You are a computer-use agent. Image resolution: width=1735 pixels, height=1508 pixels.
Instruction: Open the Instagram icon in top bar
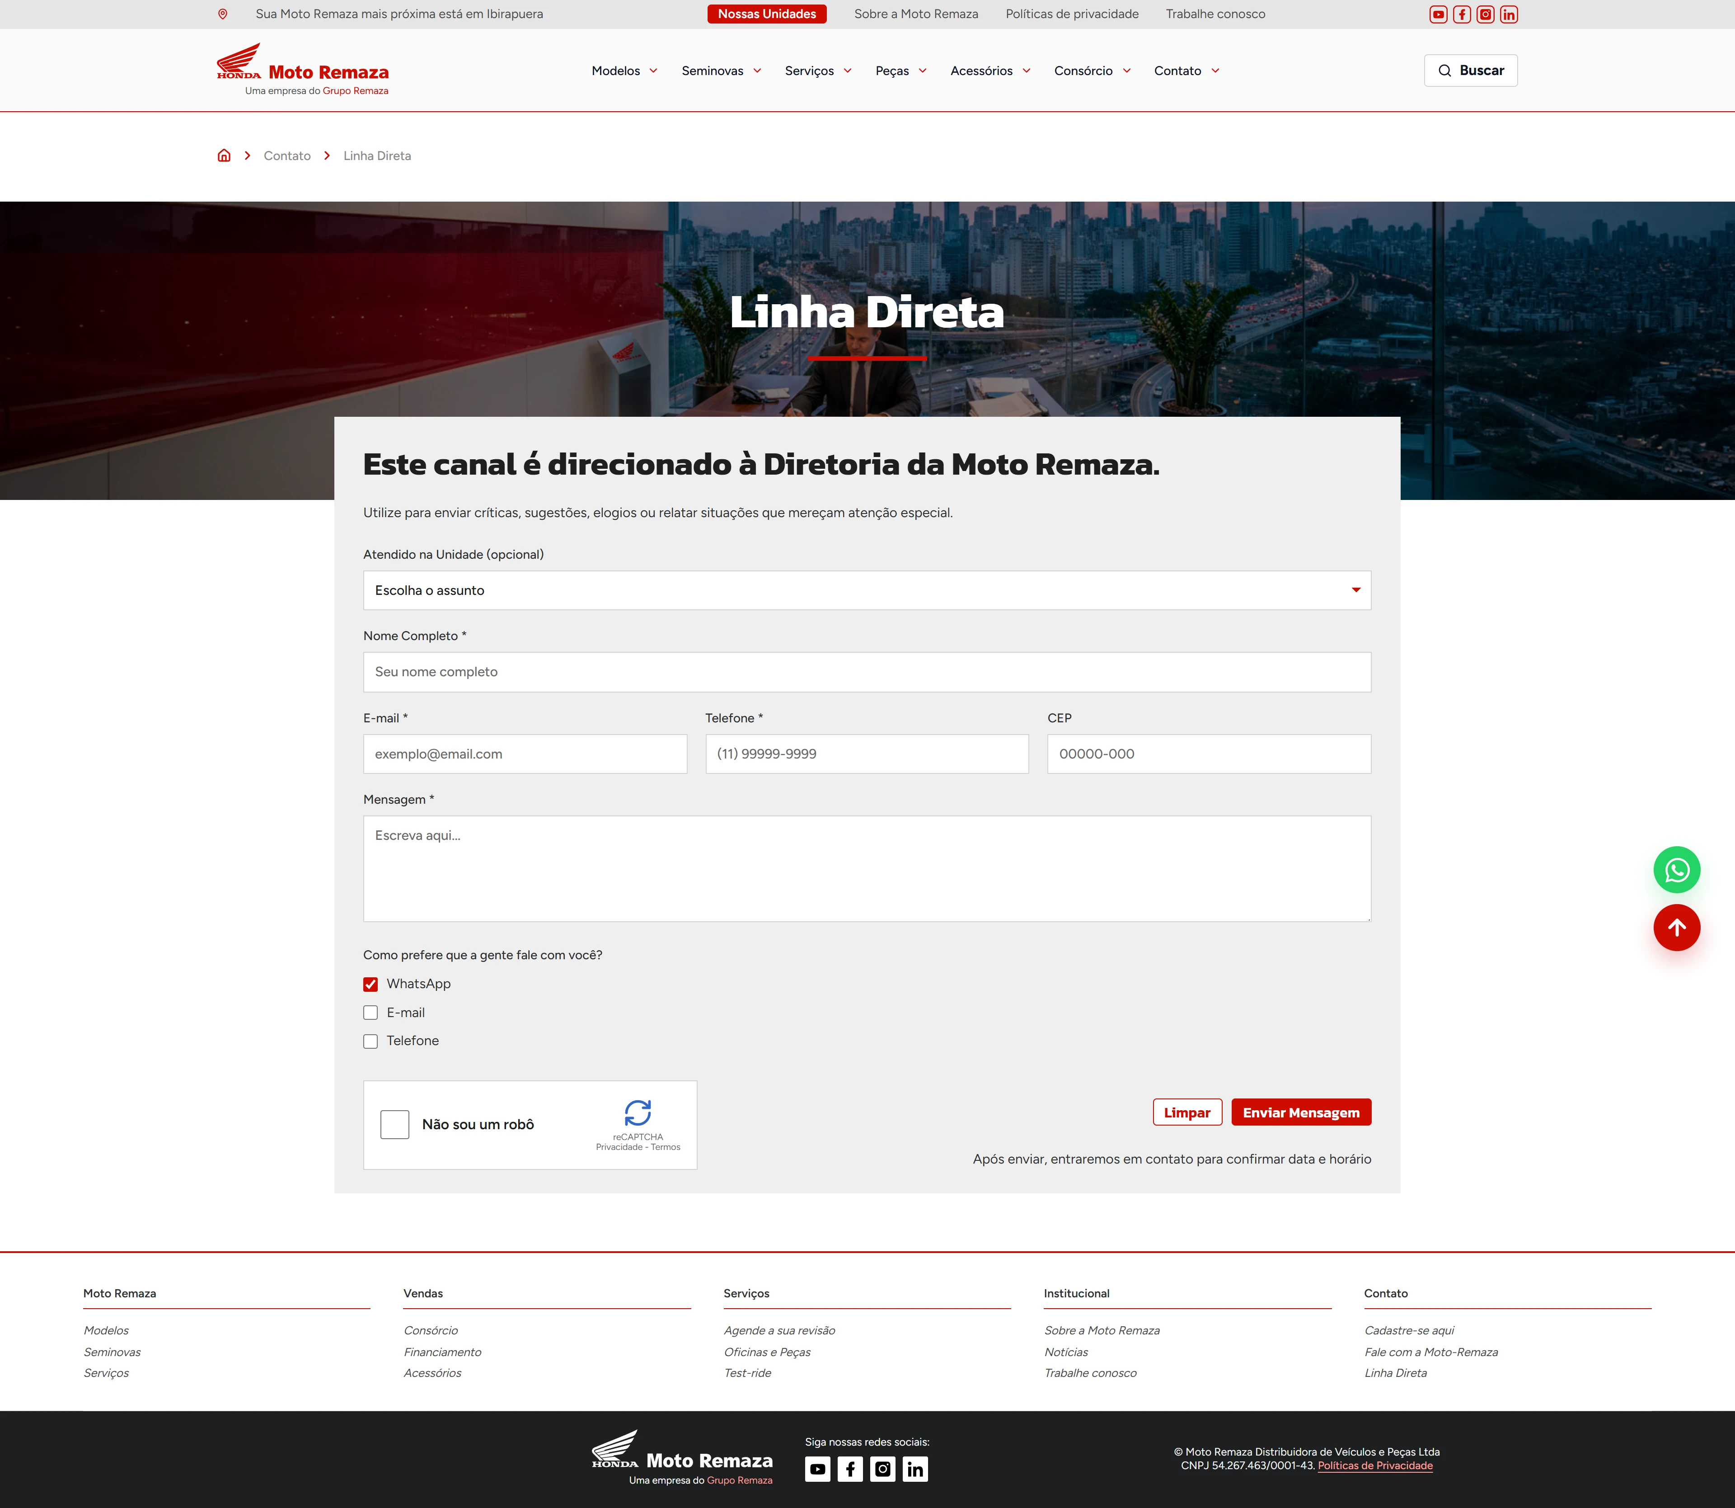coord(1485,14)
